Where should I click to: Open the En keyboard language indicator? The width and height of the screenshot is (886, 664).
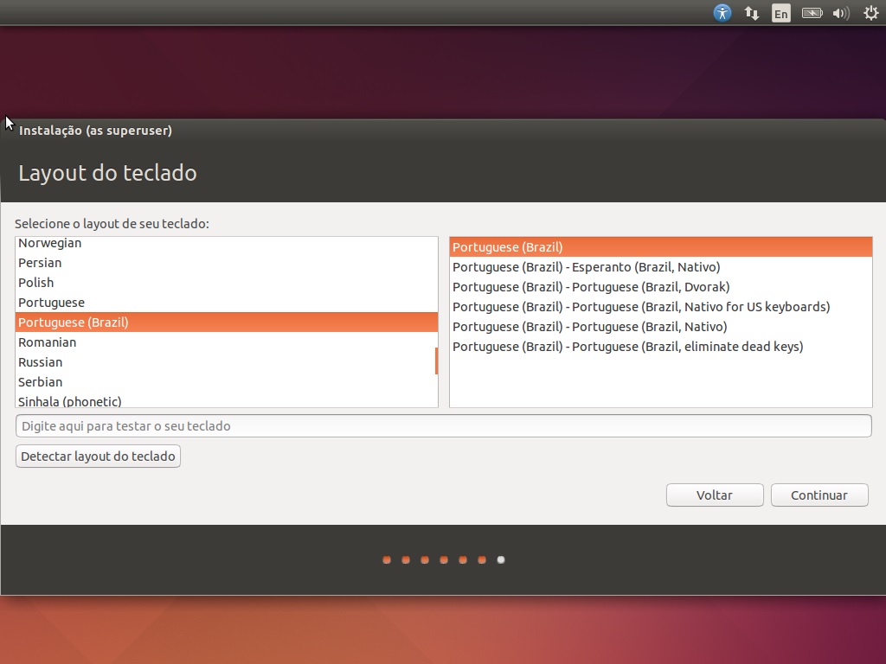point(781,13)
